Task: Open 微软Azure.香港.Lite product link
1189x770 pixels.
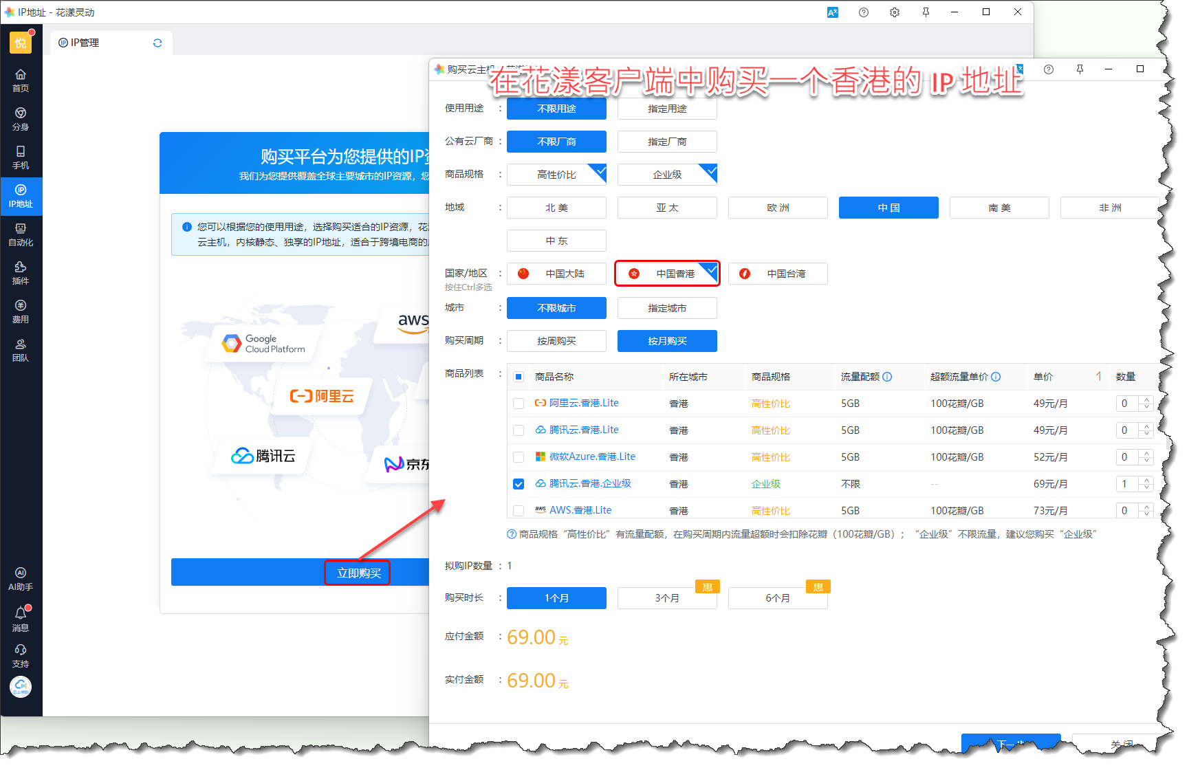Action: (592, 457)
